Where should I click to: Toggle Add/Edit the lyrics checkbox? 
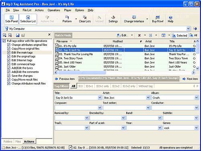coord(9,68)
